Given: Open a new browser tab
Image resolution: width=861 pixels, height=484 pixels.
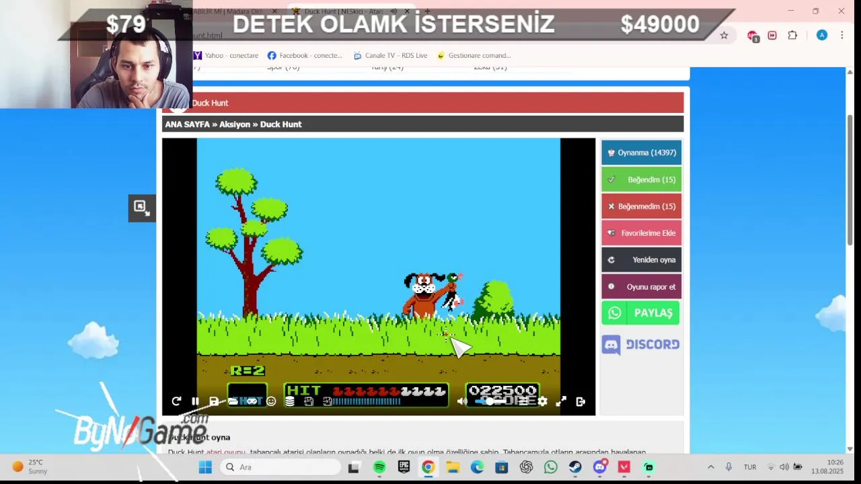Looking at the screenshot, I should tap(427, 11).
